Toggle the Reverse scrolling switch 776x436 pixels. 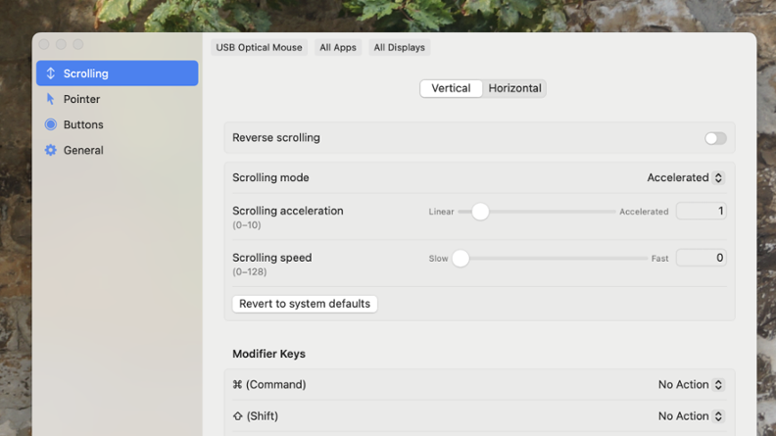coord(715,138)
